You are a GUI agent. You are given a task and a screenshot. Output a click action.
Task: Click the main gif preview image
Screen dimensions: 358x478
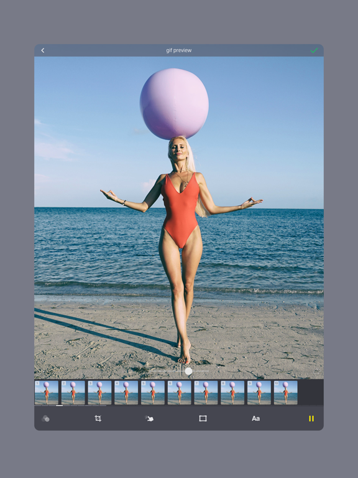[x=179, y=218]
